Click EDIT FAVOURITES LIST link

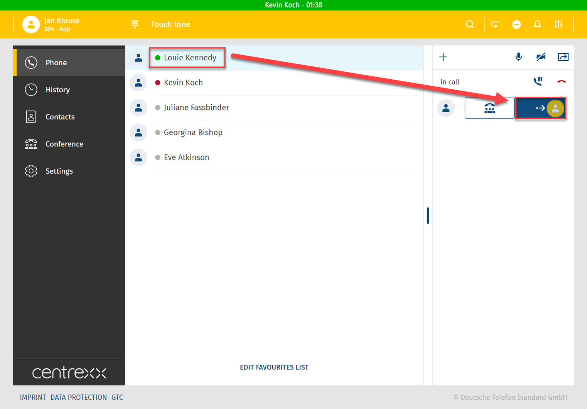tap(274, 367)
